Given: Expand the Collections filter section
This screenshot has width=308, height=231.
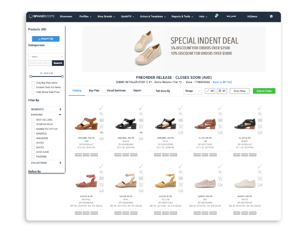Looking at the screenshot, I should (x=60, y=163).
